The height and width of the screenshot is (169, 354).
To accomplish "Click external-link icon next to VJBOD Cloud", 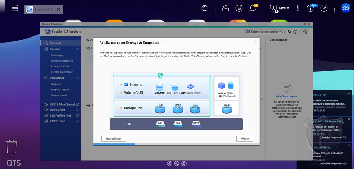I will pos(78,121).
